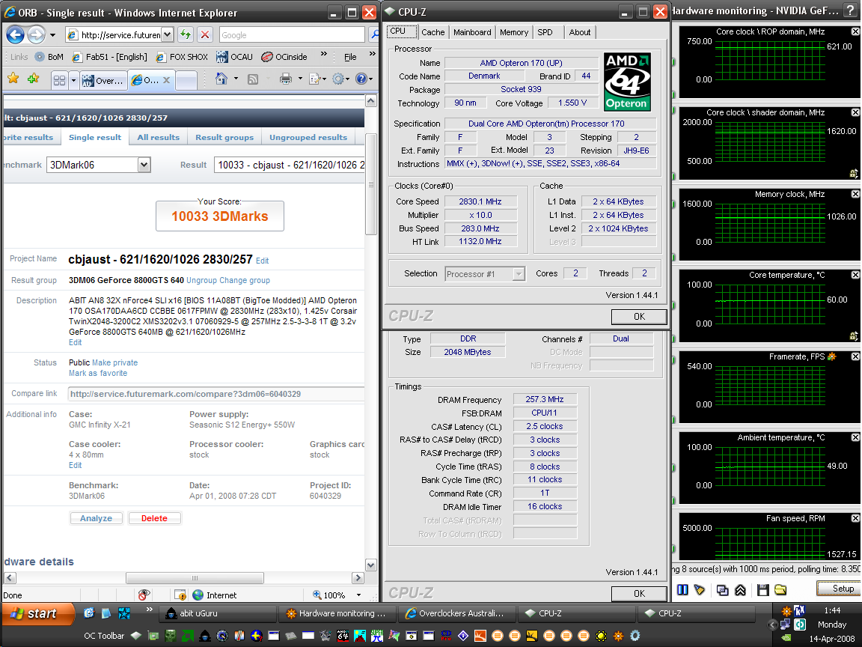Switch to All results tab on ORB page
The width and height of the screenshot is (862, 647).
pyautogui.click(x=159, y=138)
